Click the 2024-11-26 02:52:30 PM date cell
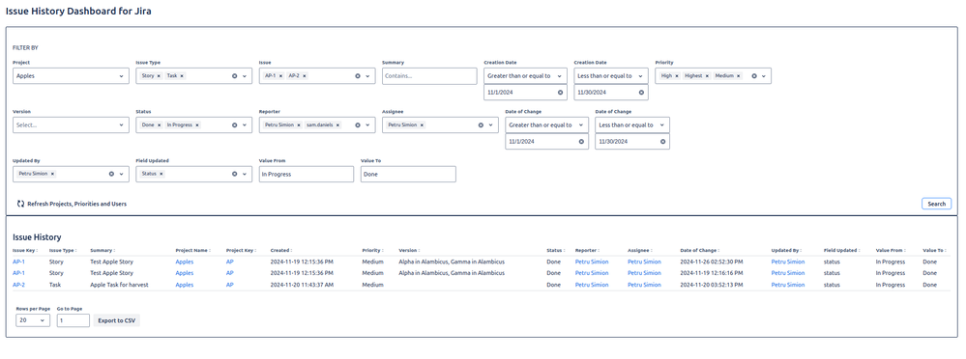 pos(712,262)
